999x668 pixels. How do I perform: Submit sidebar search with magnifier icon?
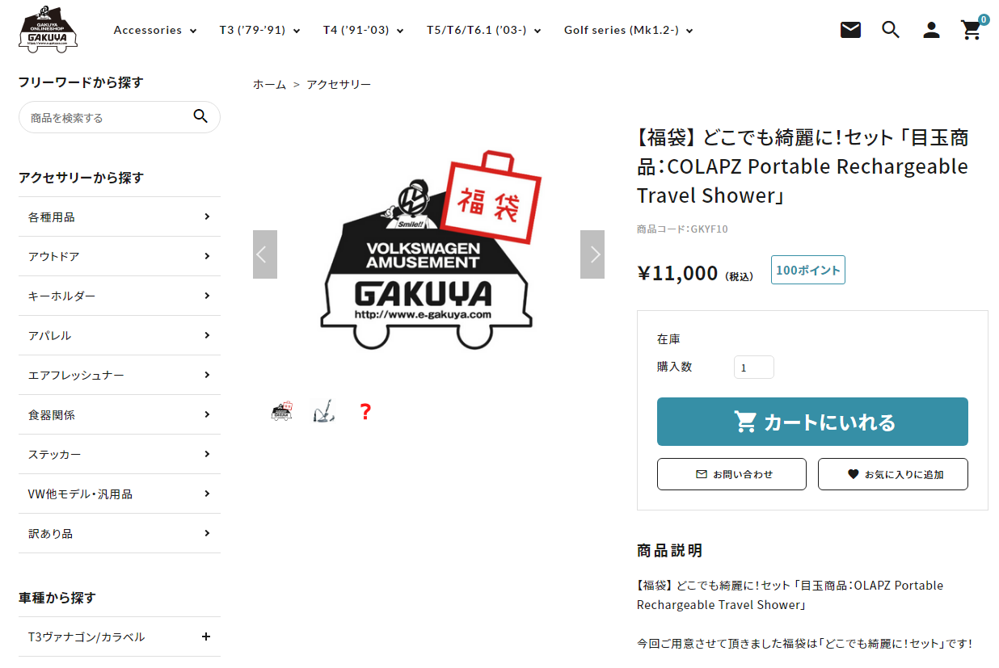click(200, 116)
